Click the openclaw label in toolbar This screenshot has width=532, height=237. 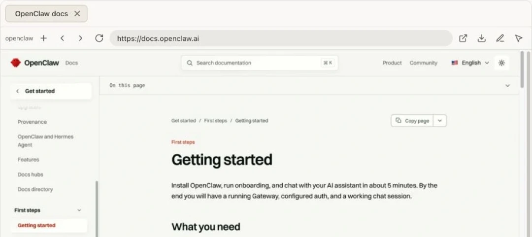click(x=19, y=38)
